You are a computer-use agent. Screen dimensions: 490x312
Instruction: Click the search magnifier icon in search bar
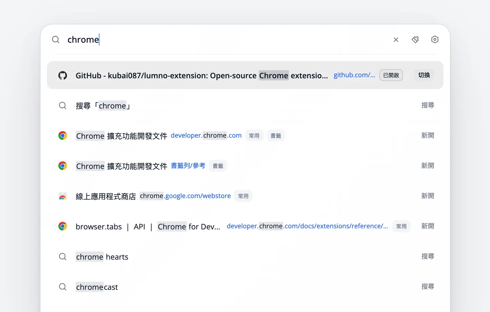click(56, 40)
